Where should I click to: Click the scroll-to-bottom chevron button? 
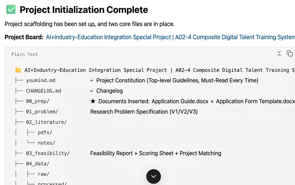coord(153,177)
